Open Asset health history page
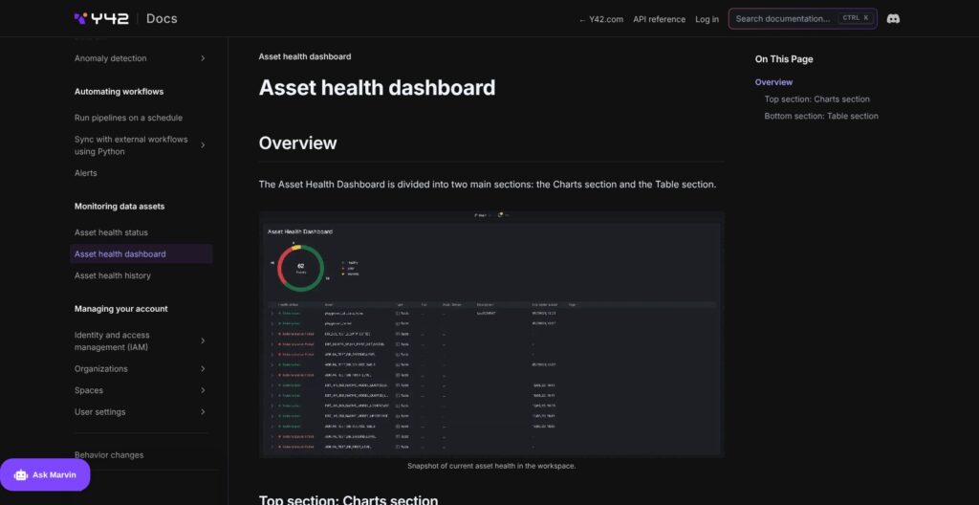Screen dimensions: 979x505 point(113,275)
